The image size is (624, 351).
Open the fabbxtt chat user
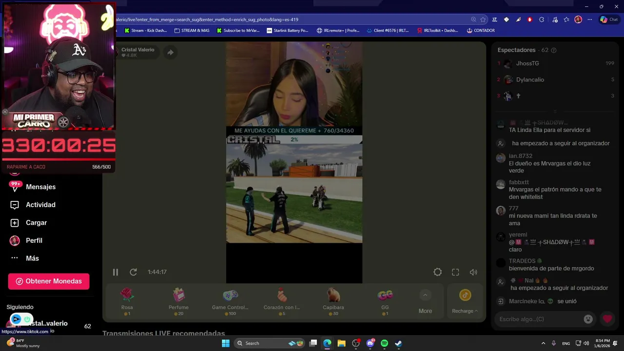519,182
